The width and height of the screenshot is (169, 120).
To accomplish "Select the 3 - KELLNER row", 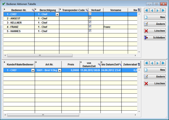I will [70, 23].
